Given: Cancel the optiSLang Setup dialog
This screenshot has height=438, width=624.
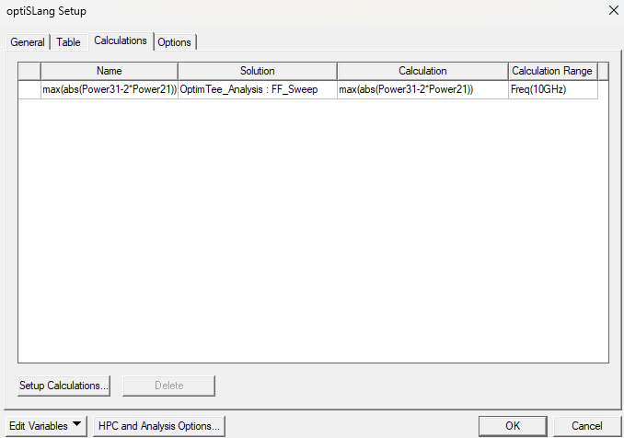Looking at the screenshot, I should tap(587, 426).
